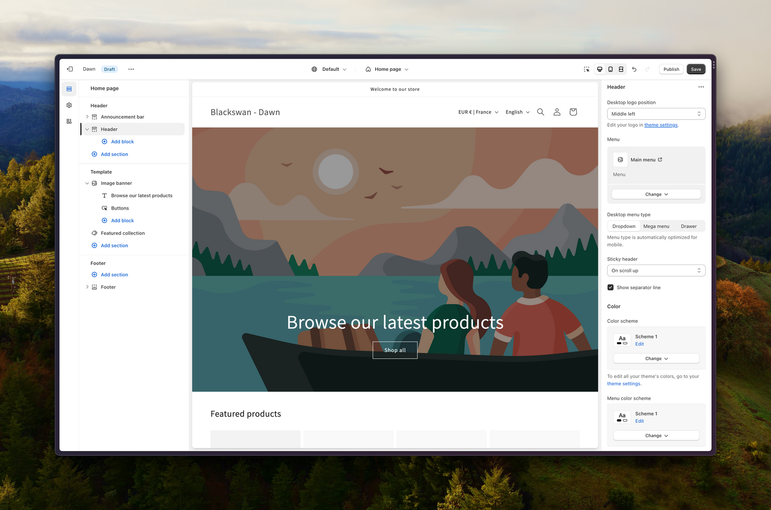Activate the inspector selection tool icon

point(586,69)
